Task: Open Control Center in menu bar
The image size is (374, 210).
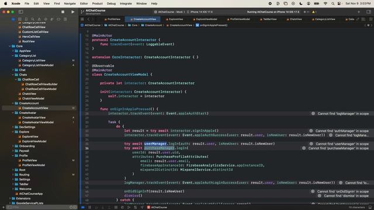Action: pos(339,3)
